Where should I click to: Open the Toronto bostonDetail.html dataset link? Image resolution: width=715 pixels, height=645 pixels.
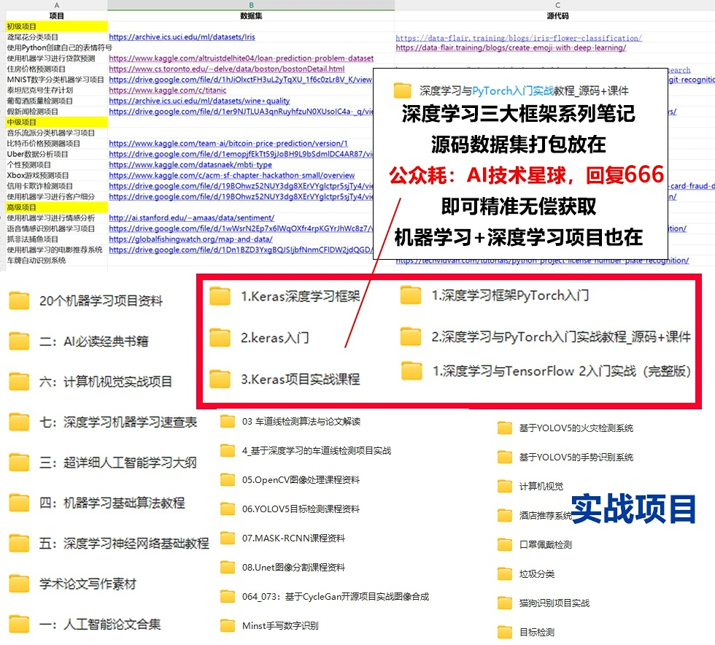click(227, 69)
